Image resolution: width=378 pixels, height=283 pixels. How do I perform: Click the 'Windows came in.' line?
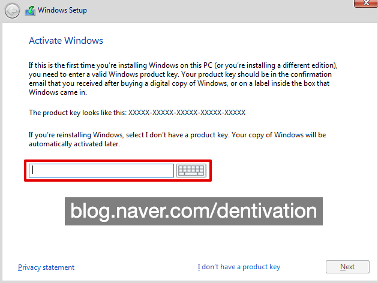pos(58,92)
